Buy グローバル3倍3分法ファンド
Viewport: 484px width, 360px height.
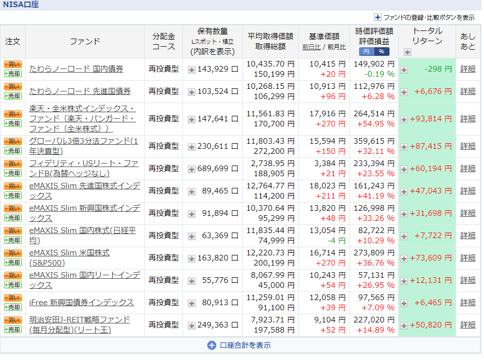pyautogui.click(x=13, y=142)
